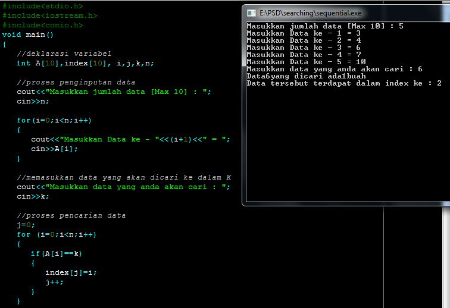Screen dimensions: 450x308
Task: Click console line 'Masukkan Data ke - 3 = 6'
Action: (304, 48)
